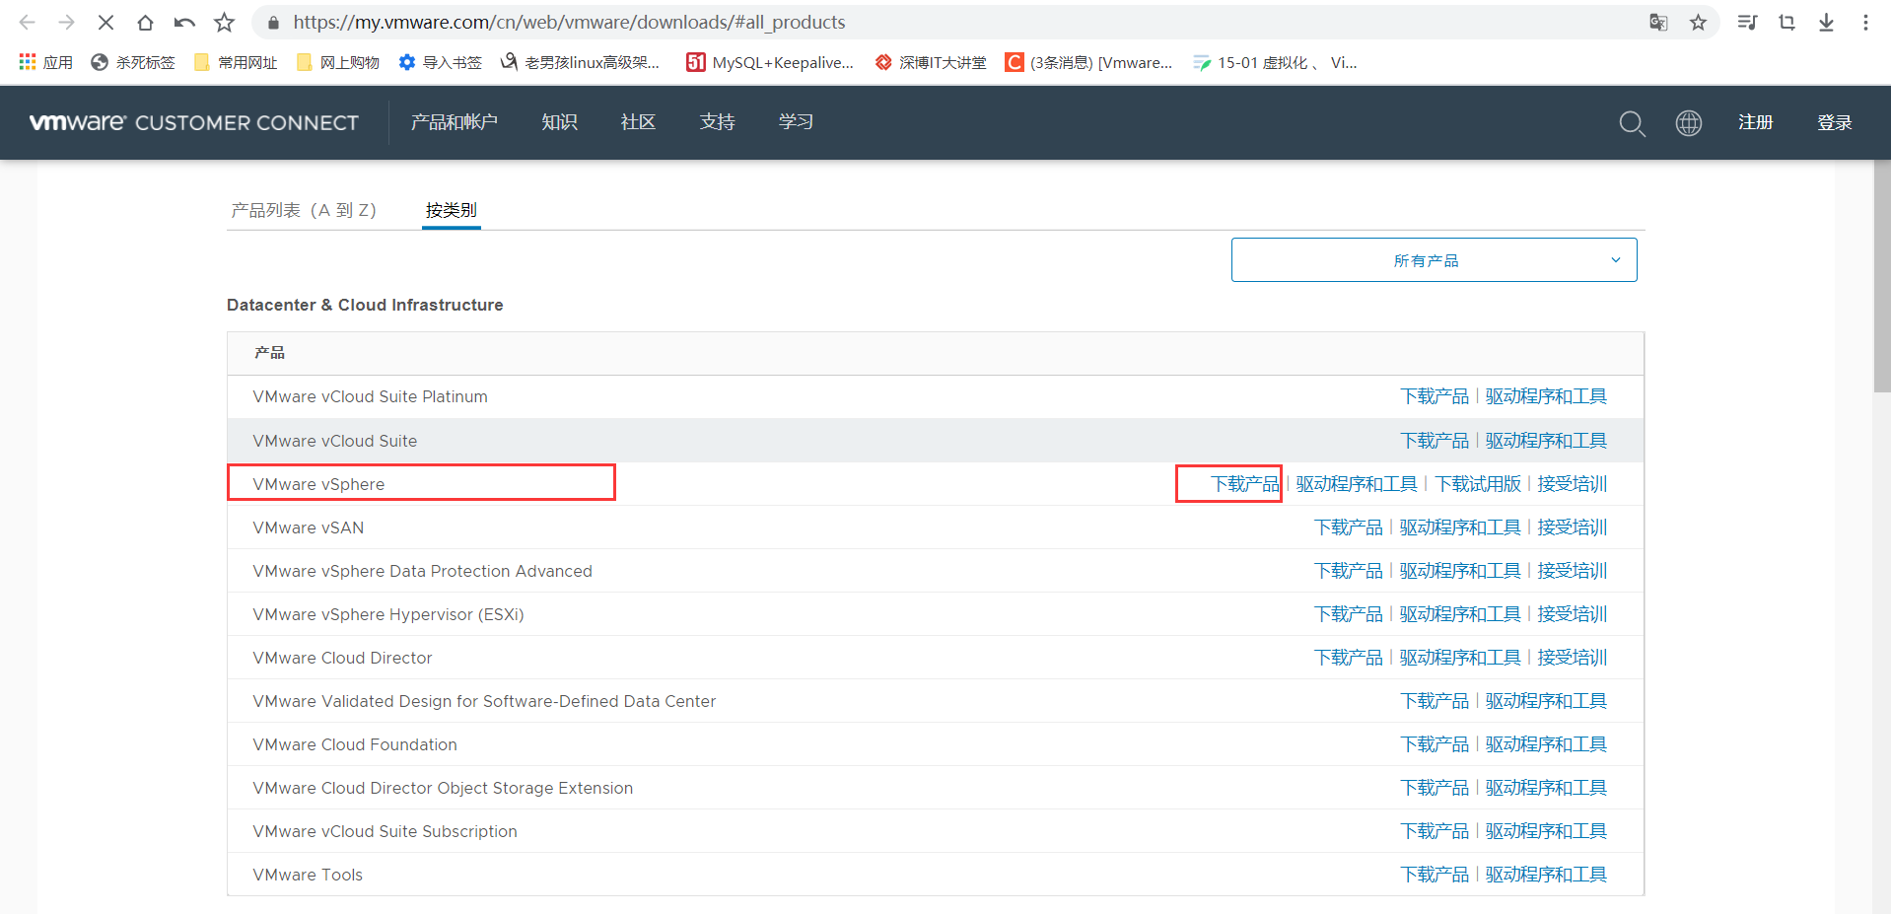
Task: Click 下载产品 for vSphere Hypervisor (ESXi)
Action: [x=1349, y=614]
